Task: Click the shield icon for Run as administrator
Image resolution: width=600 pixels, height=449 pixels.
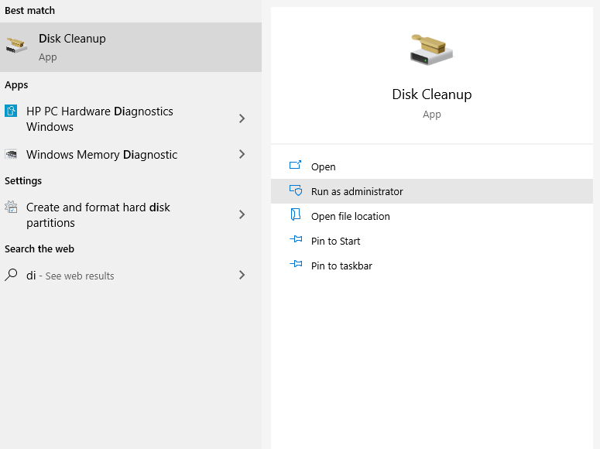Action: 296,190
